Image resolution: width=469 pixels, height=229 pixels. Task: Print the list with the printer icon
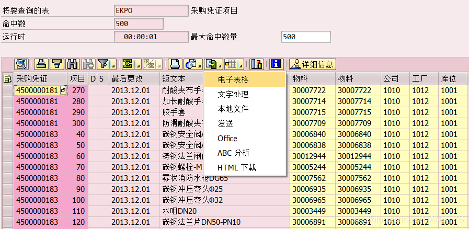tap(175, 64)
